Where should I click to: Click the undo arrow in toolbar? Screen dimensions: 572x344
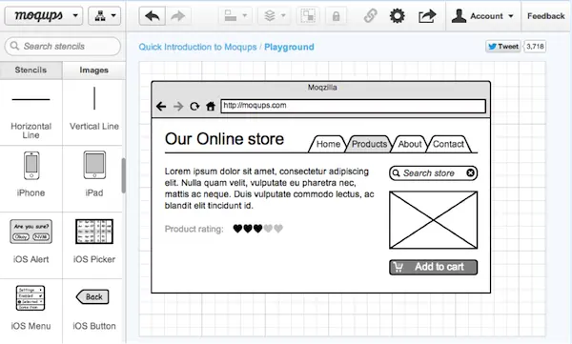click(153, 16)
